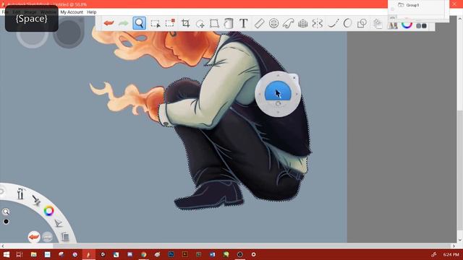Open the My Account menu

pyautogui.click(x=72, y=12)
